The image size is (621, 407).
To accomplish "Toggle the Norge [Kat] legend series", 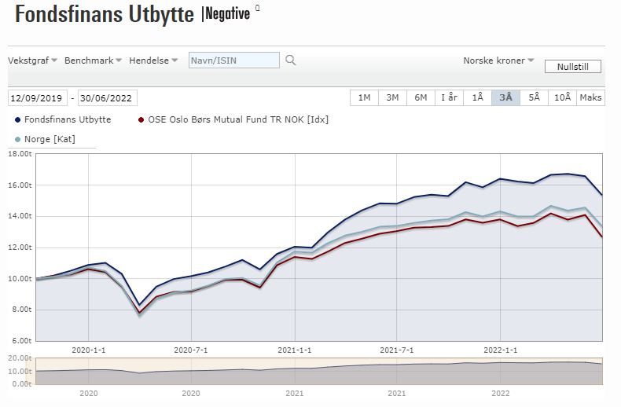I will click(45, 139).
